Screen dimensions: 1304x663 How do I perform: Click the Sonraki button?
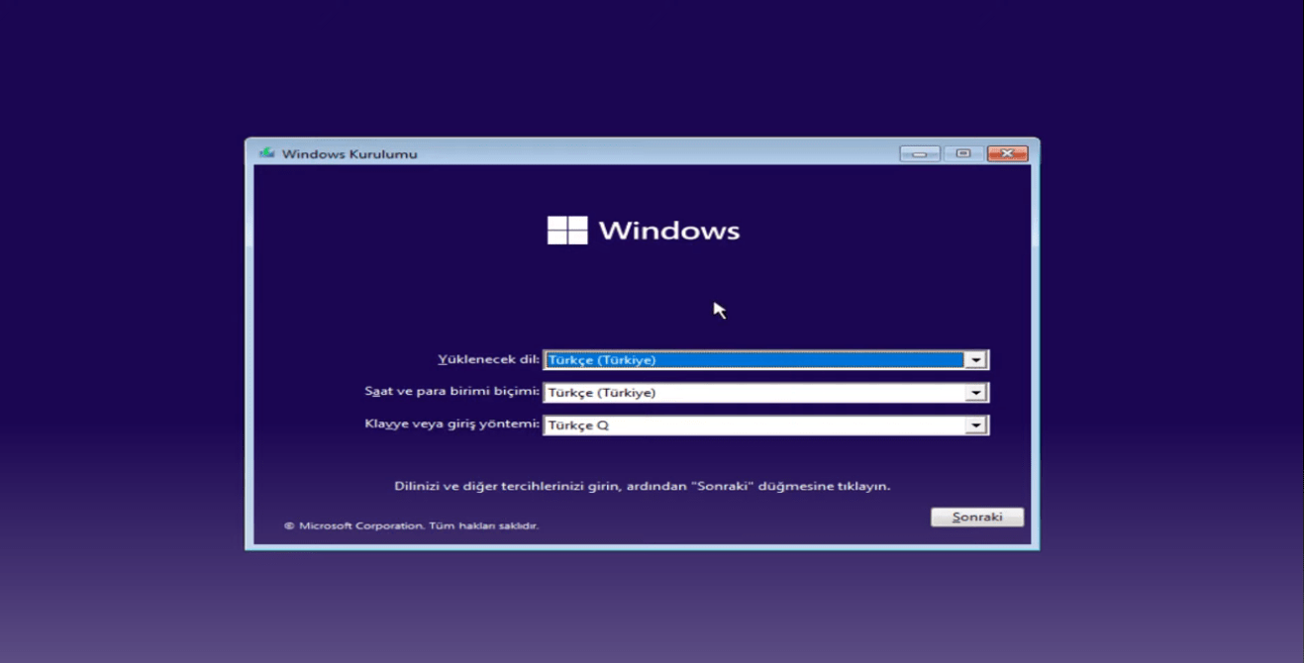pyautogui.click(x=977, y=517)
